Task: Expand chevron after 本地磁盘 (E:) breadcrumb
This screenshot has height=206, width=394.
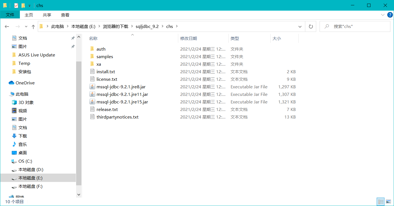Action: (x=99, y=27)
